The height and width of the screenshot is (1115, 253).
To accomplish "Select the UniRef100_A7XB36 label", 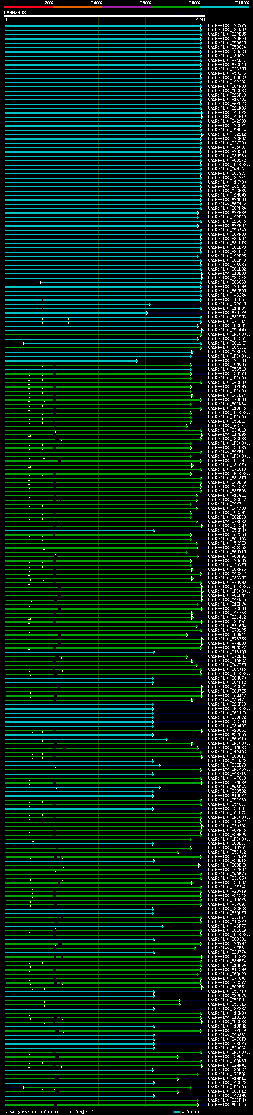I will (227, 191).
